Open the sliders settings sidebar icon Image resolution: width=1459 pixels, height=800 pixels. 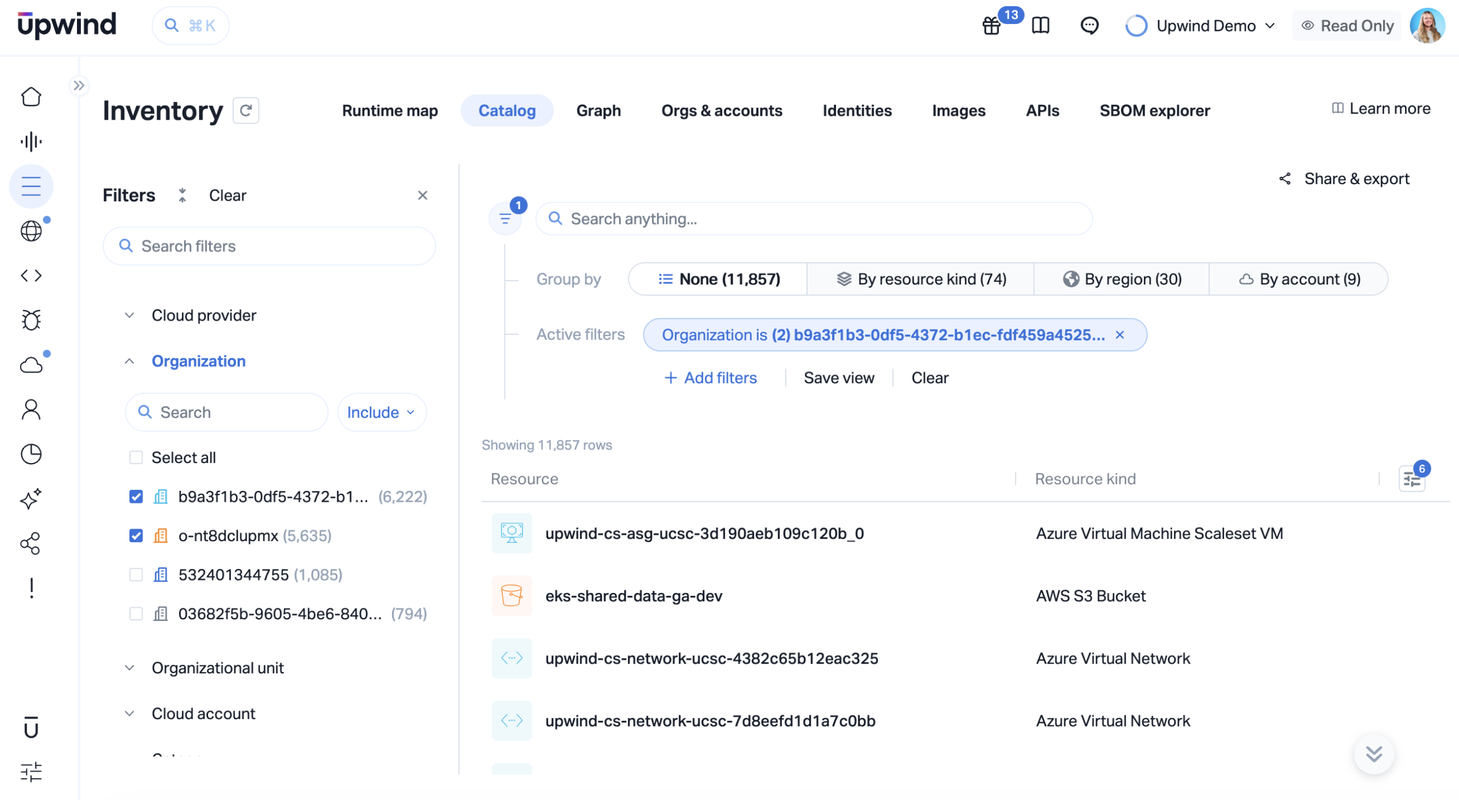pyautogui.click(x=31, y=771)
